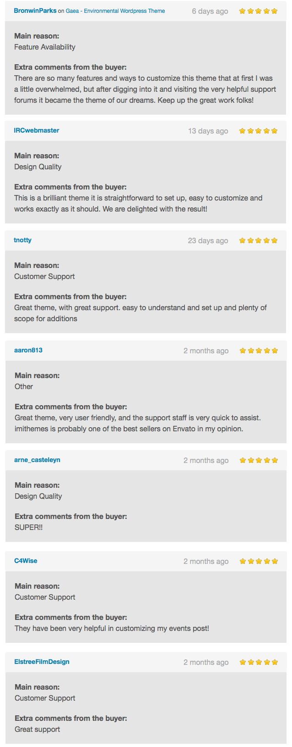Open BronwinParks' user profile
Screen dimensions: 292x747
click(35, 11)
